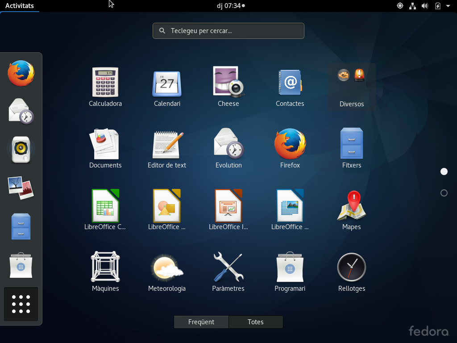
Task: Open Paràmetres settings
Action: click(228, 271)
